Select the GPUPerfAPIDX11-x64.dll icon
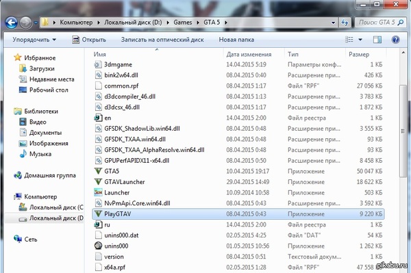The width and height of the screenshot is (411, 273). [x=98, y=161]
